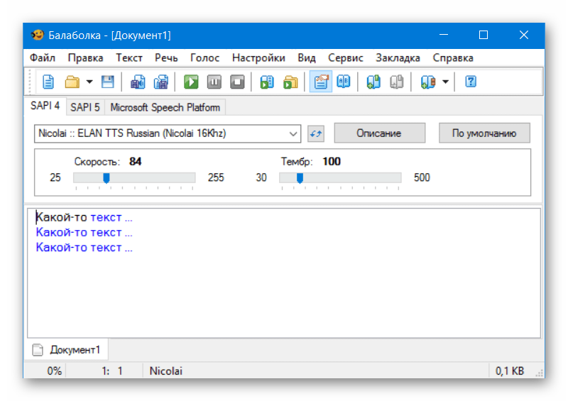Click the toolbar drag grip handle
The width and height of the screenshot is (568, 401).
(x=31, y=82)
